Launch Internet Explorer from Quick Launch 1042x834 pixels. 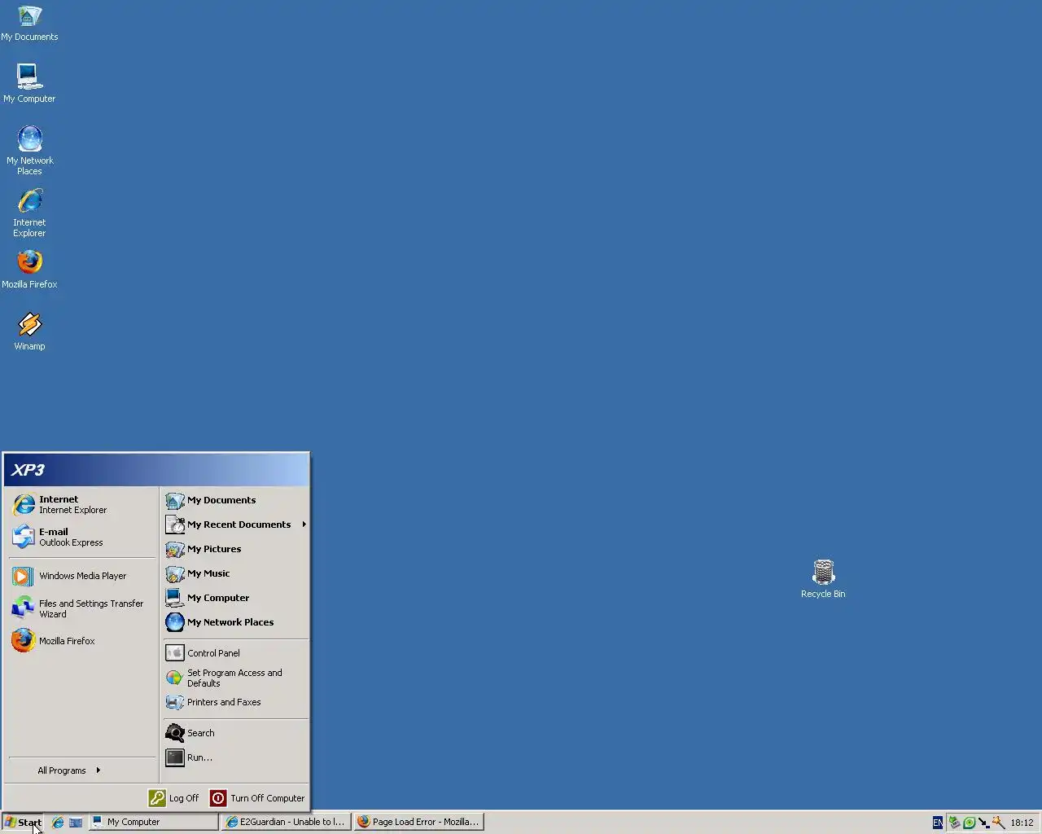pyautogui.click(x=58, y=823)
